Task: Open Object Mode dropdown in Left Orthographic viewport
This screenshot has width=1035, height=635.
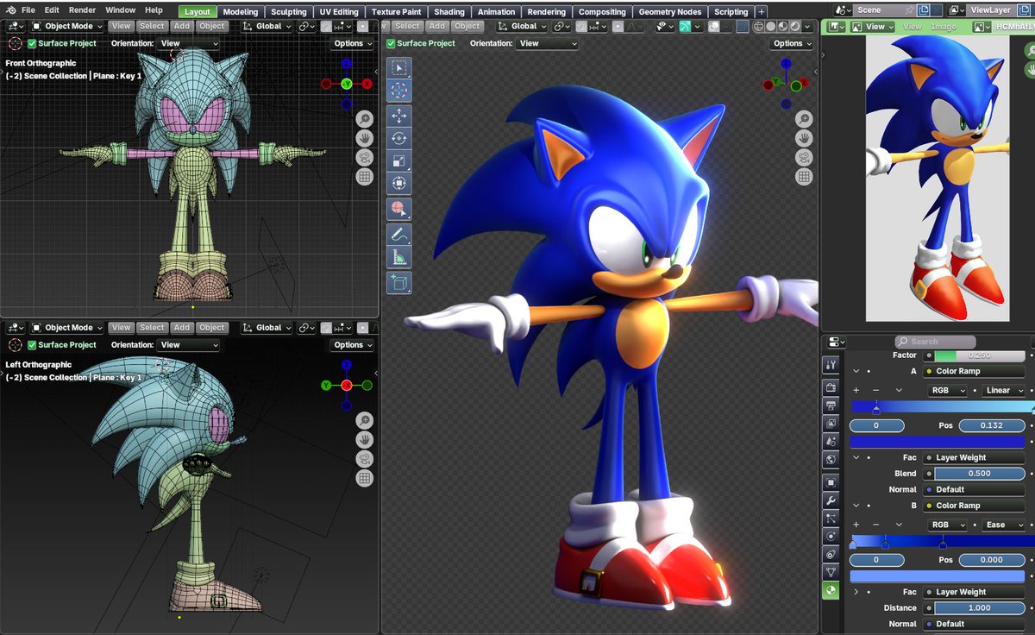Action: click(67, 328)
